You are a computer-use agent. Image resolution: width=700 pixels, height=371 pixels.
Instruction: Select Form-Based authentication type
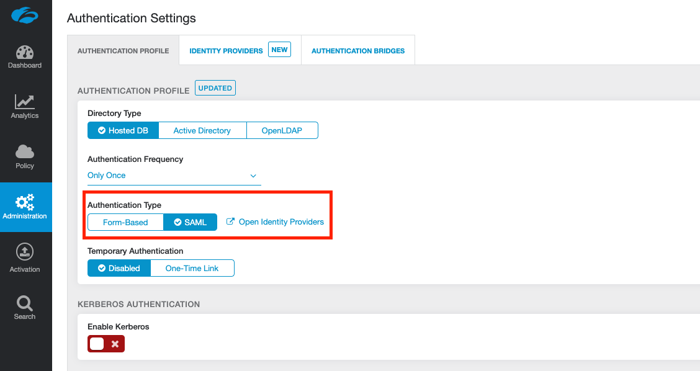click(125, 222)
